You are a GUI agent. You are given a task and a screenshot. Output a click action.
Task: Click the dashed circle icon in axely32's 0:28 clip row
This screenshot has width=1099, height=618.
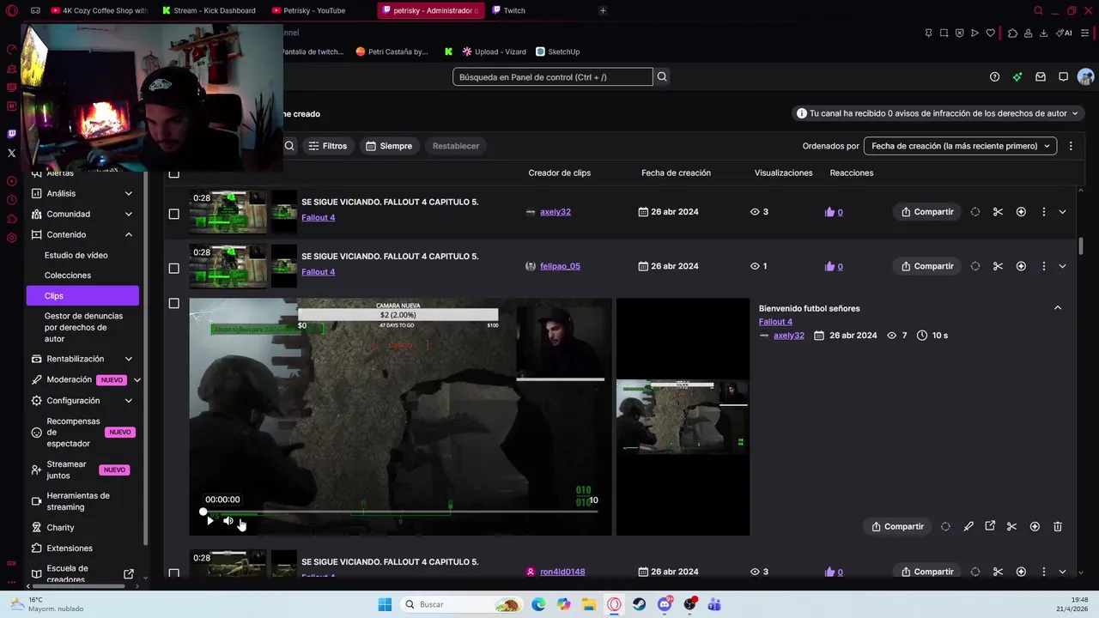point(975,212)
